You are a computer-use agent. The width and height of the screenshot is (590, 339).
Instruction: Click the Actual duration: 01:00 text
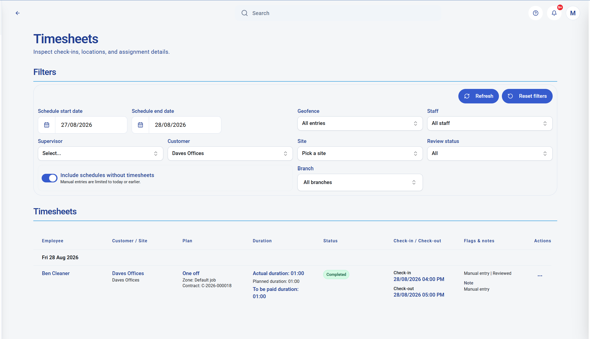pyautogui.click(x=278, y=273)
